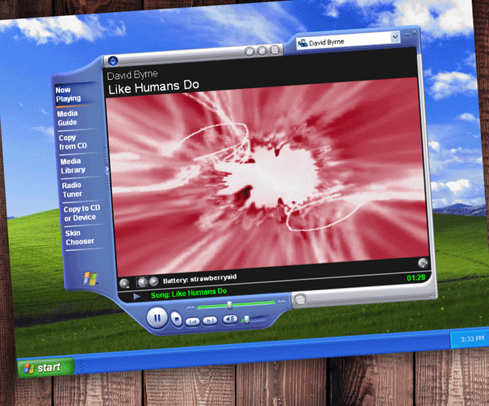Click the Like Humans Do title heading
489x406 pixels.
pos(154,87)
